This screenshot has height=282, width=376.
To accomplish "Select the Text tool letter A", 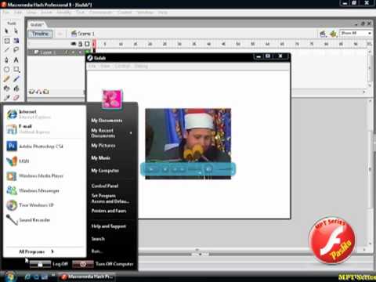I will [16, 60].
